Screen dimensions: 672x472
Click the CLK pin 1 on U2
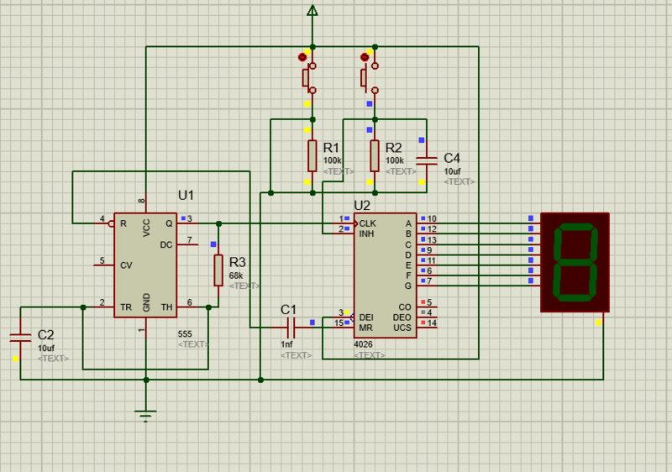pos(344,219)
